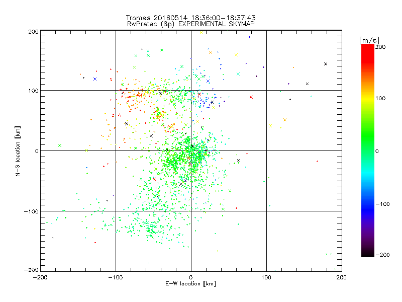Click the -100 tick label on the N-S axis

31,211
